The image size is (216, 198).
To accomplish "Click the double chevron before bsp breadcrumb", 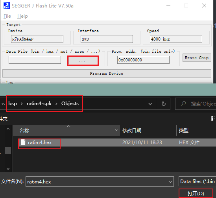I will pos(3,104).
